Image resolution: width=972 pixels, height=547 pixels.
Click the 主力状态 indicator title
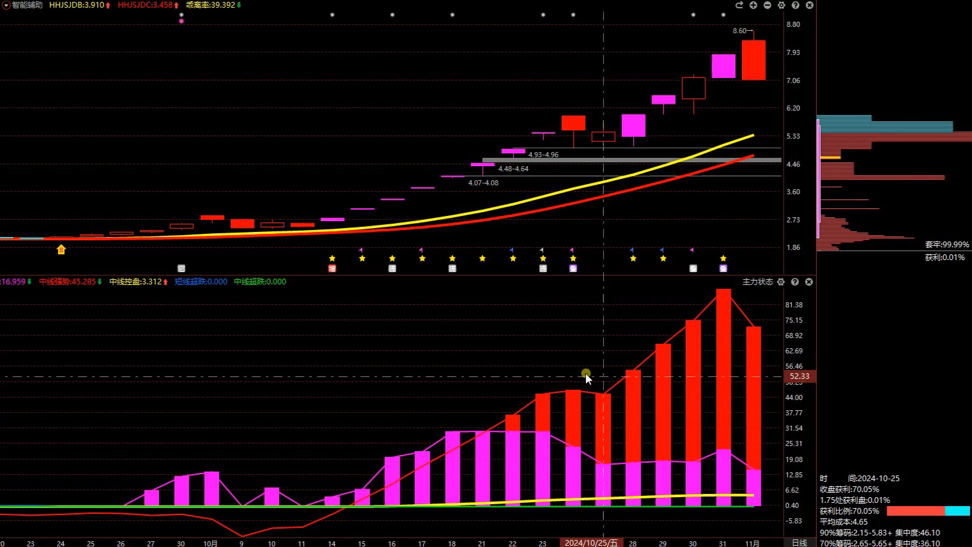coord(758,282)
